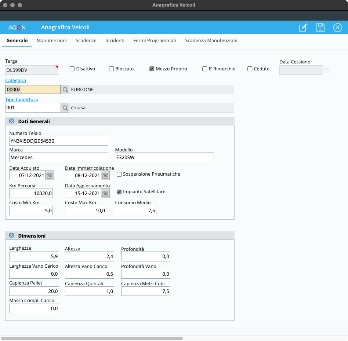Click the chiusa copertura description field
Image resolution: width=348 pixels, height=341 pixels.
coord(152,108)
